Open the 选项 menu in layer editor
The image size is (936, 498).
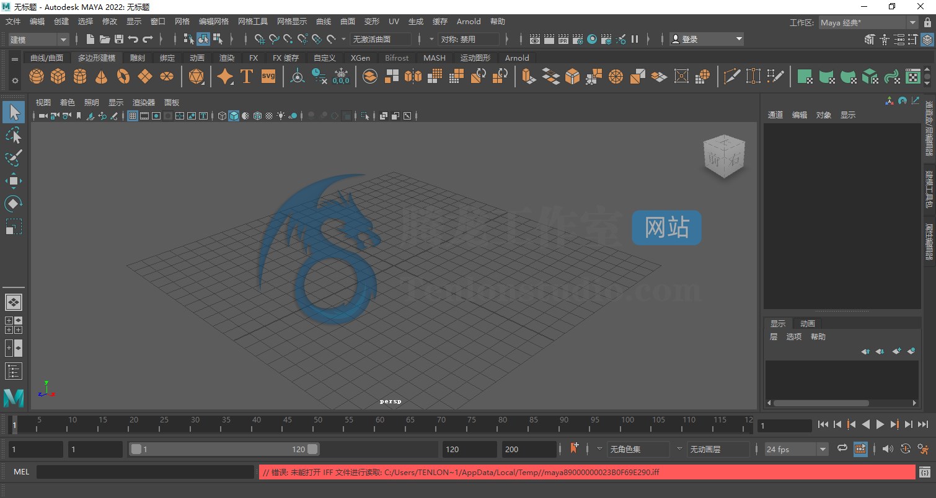click(794, 336)
